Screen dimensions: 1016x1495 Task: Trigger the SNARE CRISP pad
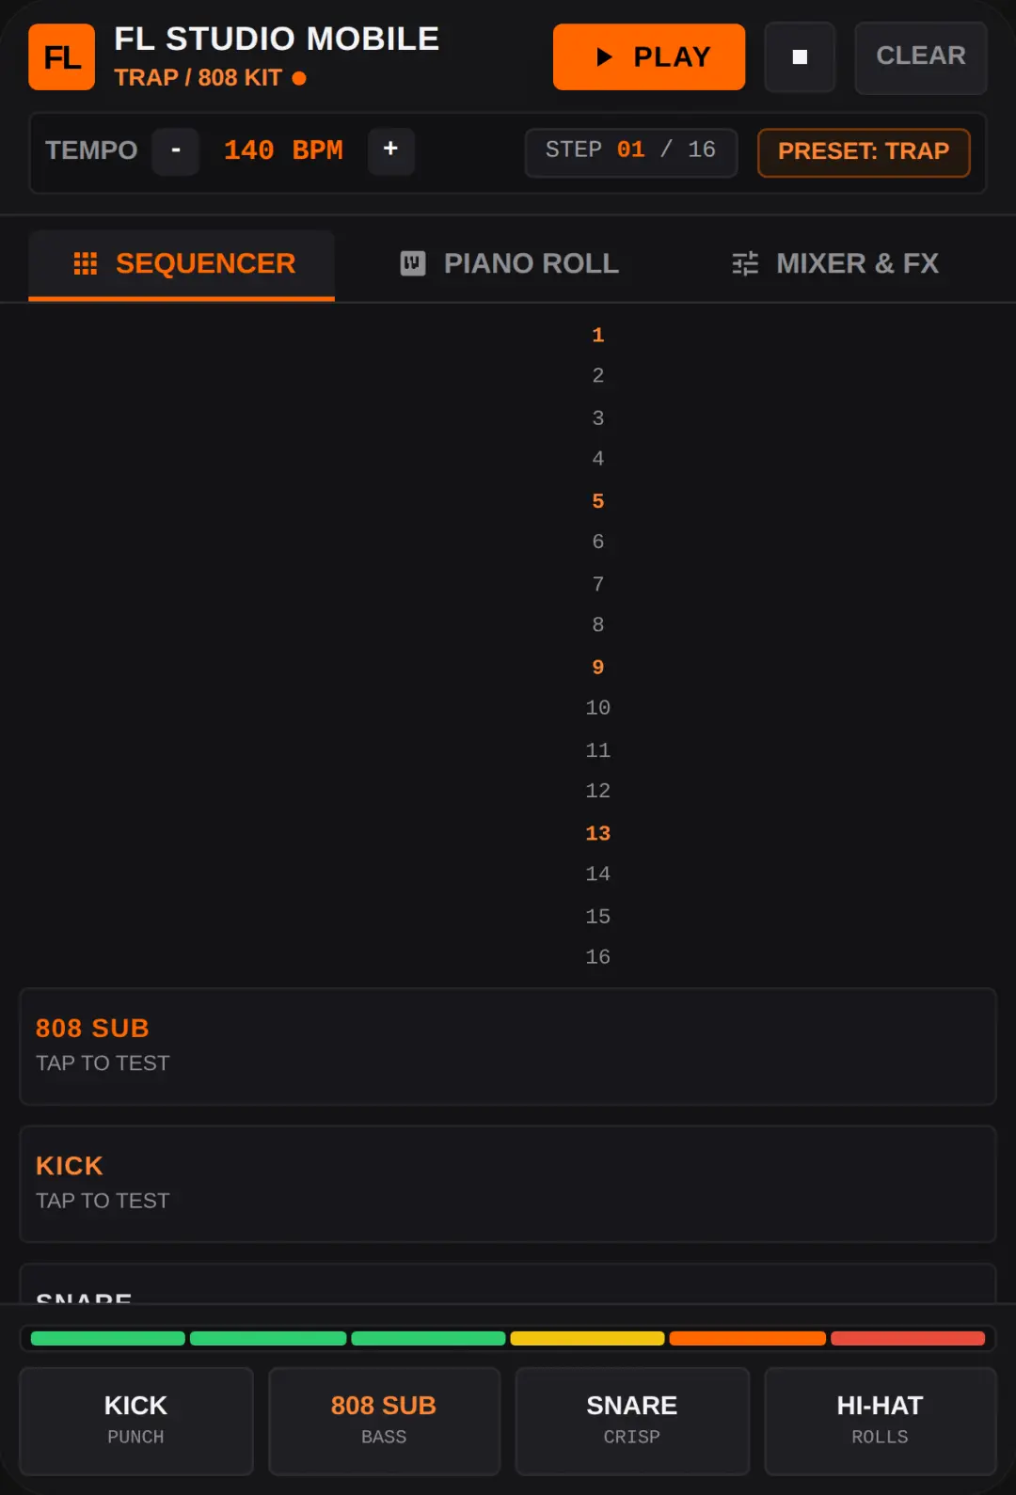[632, 1421]
